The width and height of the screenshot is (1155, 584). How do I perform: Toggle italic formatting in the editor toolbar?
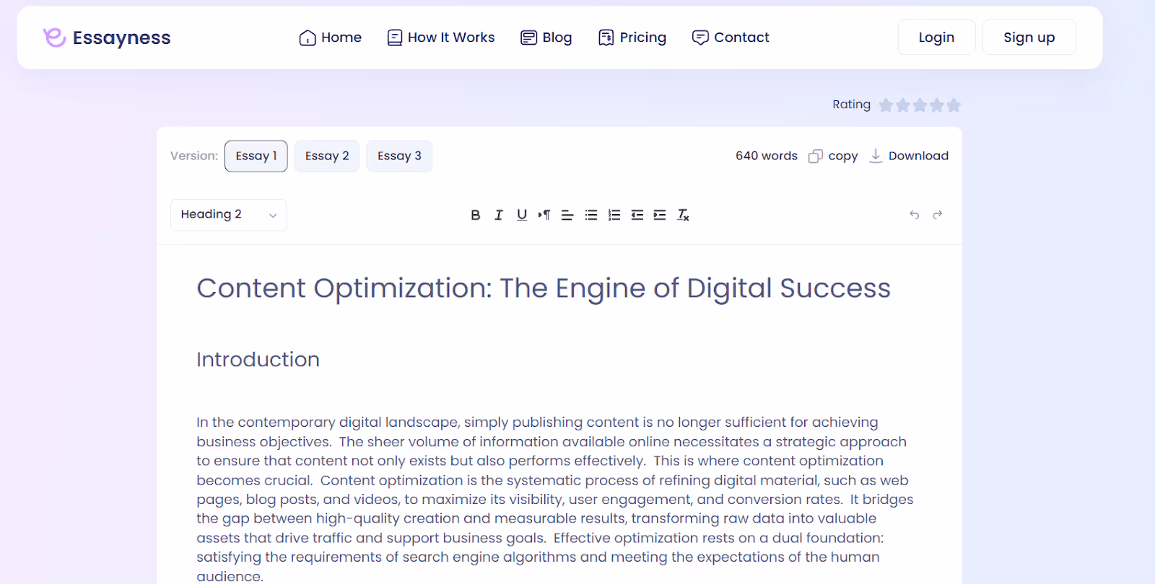point(498,215)
